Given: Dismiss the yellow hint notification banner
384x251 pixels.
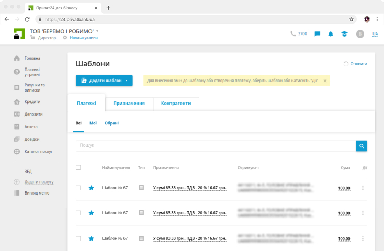Looking at the screenshot, I should tap(325, 81).
